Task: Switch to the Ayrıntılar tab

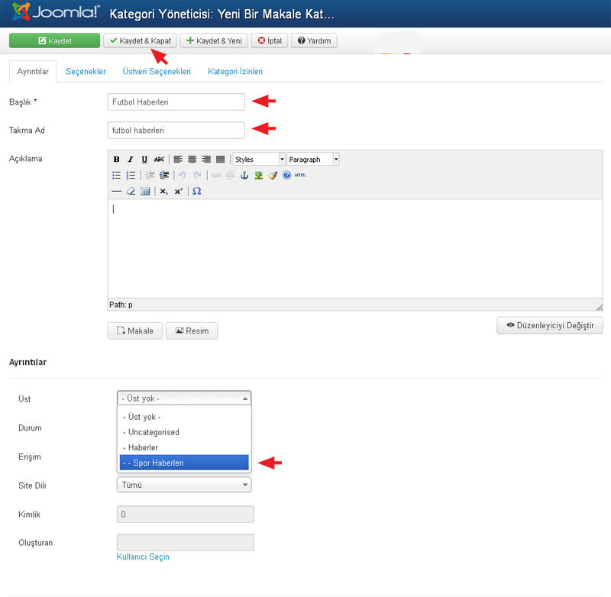Action: coord(33,72)
